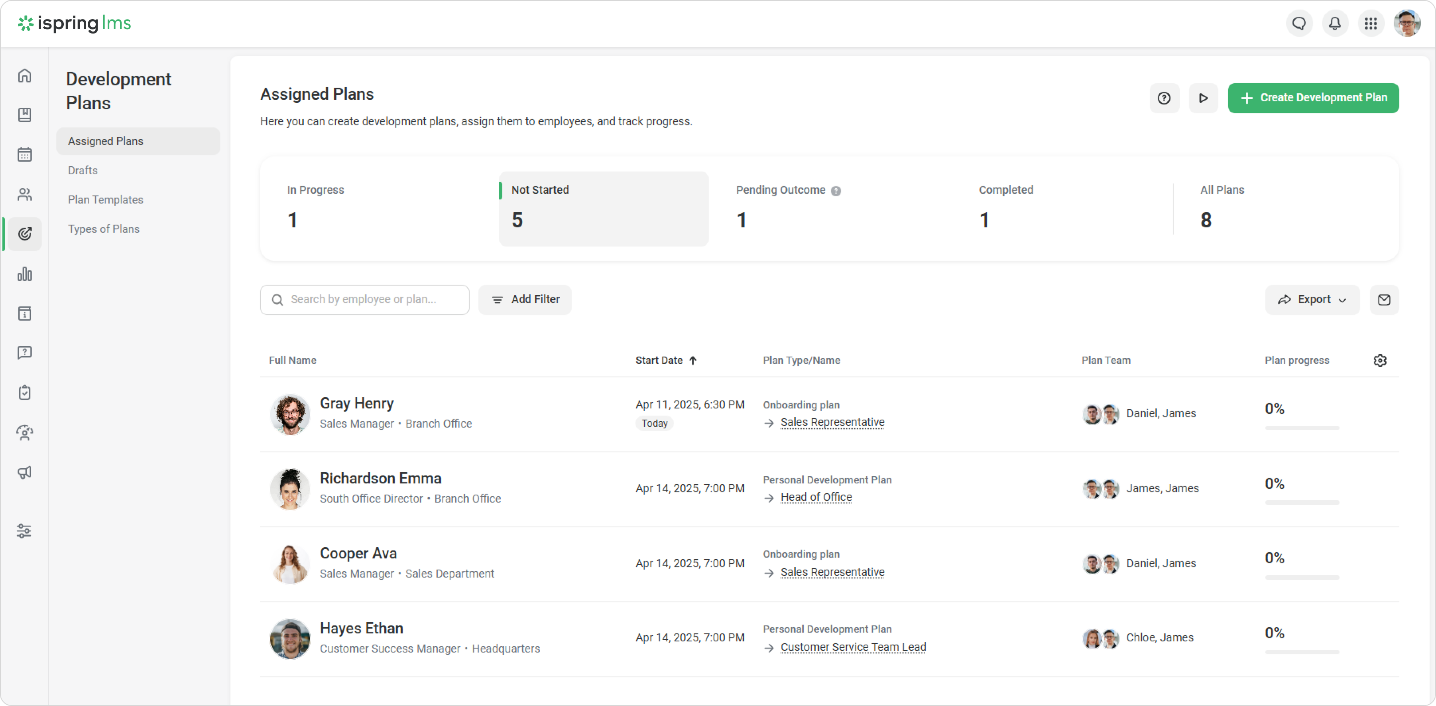The image size is (1436, 706).
Task: Click the search by employee field
Action: click(364, 300)
